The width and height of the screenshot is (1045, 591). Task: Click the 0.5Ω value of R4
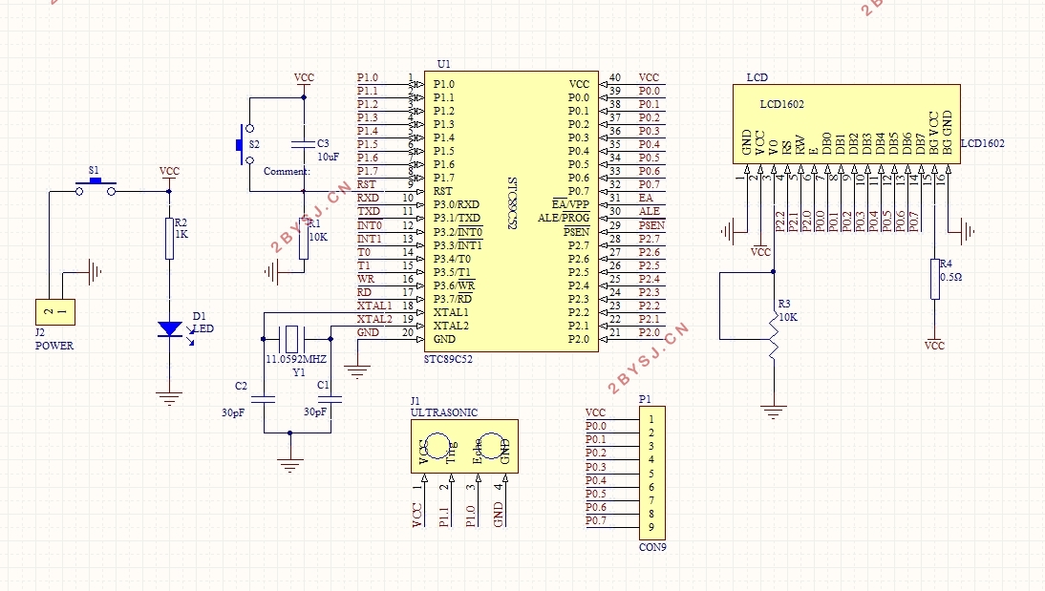click(951, 277)
